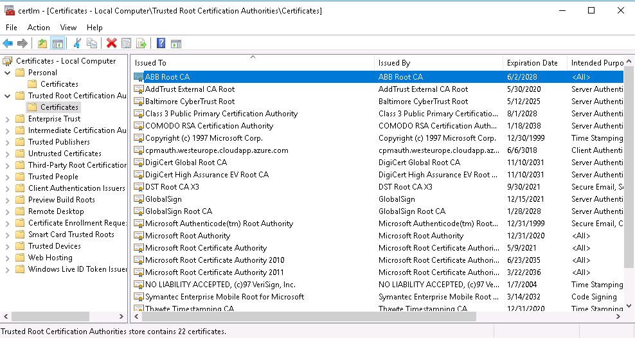Image resolution: width=635 pixels, height=338 pixels.
Task: Click vertical scrollbar down arrow in certificate list
Action: 629,306
